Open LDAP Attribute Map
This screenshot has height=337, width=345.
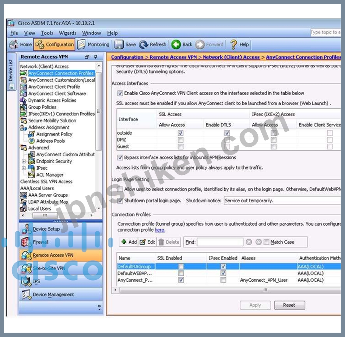pos(48,202)
